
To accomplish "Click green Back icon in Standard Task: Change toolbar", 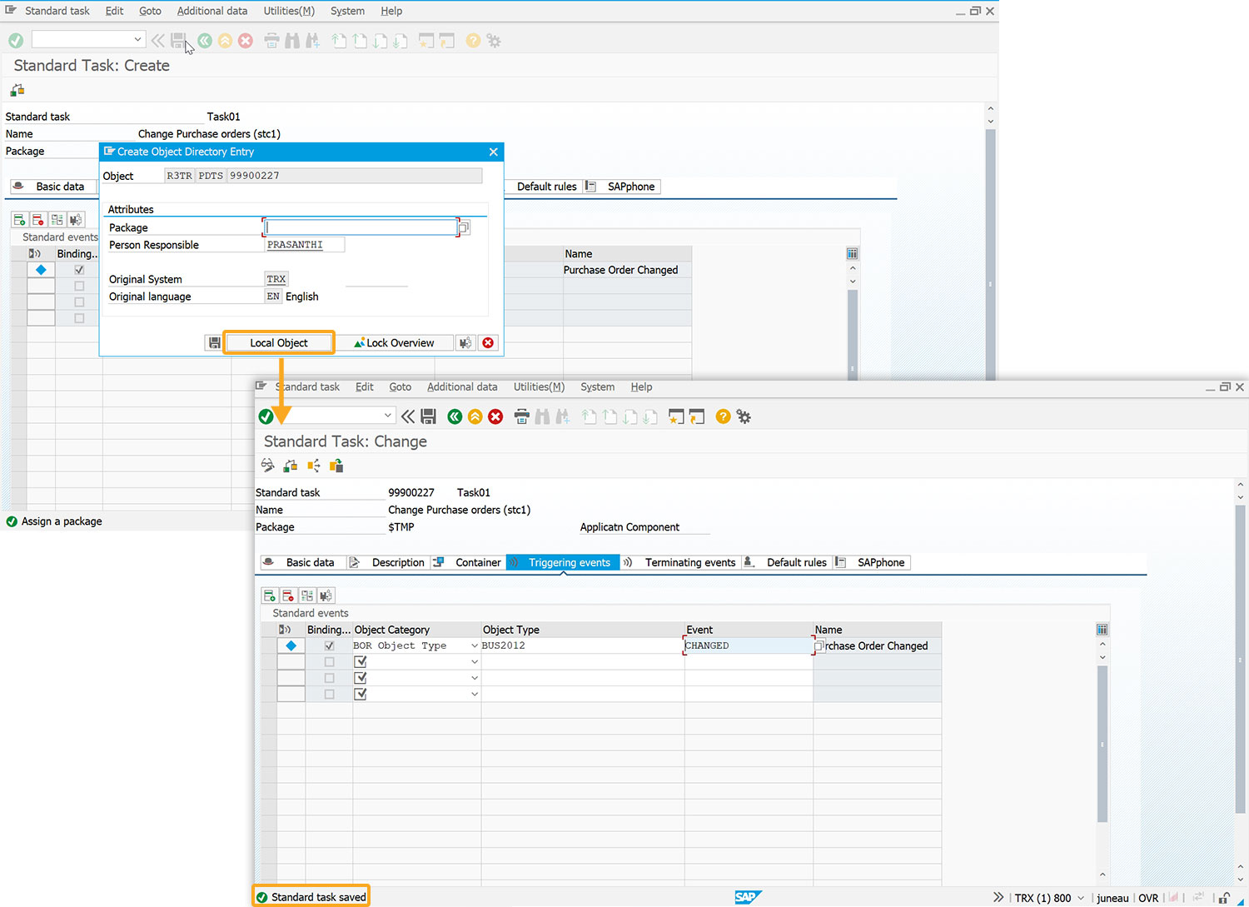I will (x=455, y=416).
